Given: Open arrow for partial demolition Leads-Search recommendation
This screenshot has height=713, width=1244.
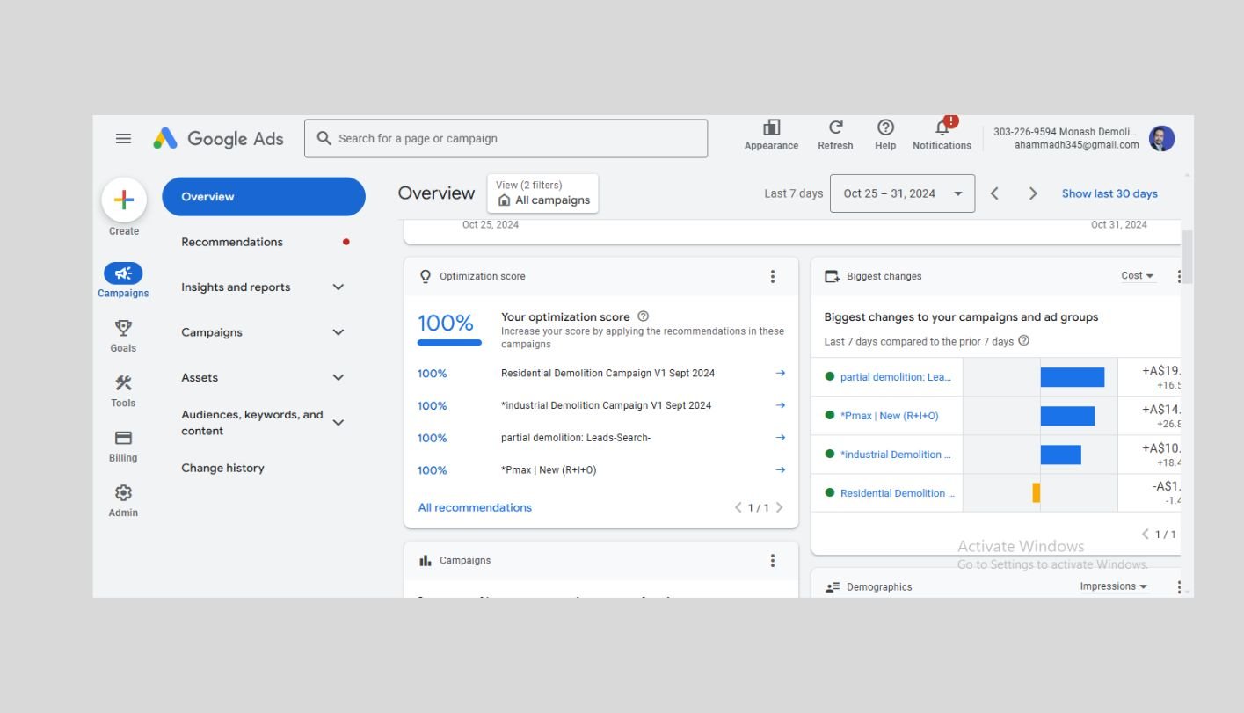Looking at the screenshot, I should (780, 438).
